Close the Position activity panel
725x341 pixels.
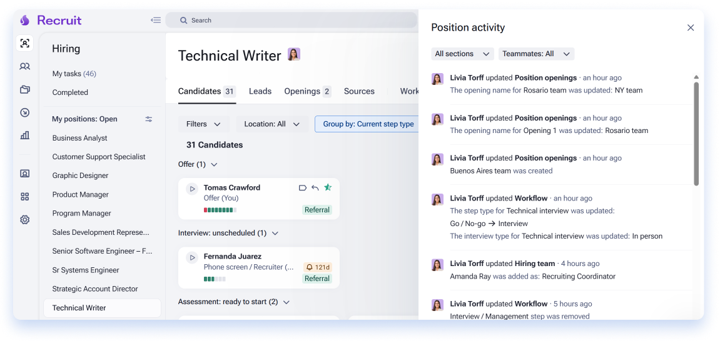pos(691,27)
